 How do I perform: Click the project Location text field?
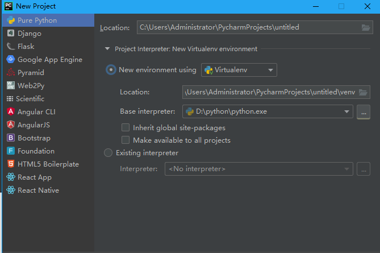(248, 27)
